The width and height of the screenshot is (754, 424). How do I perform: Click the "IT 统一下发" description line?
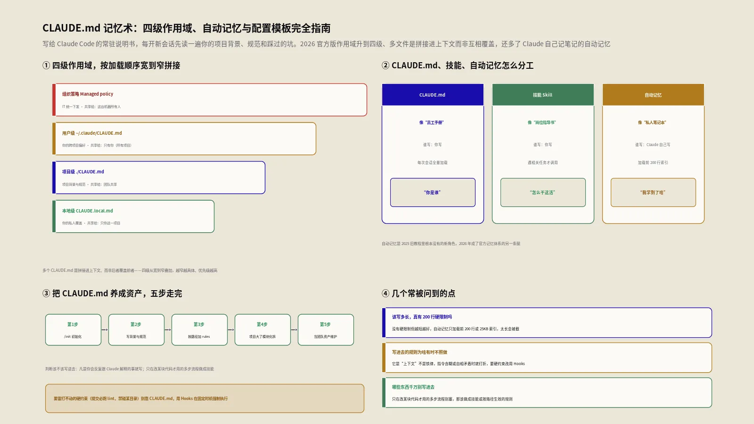click(91, 107)
